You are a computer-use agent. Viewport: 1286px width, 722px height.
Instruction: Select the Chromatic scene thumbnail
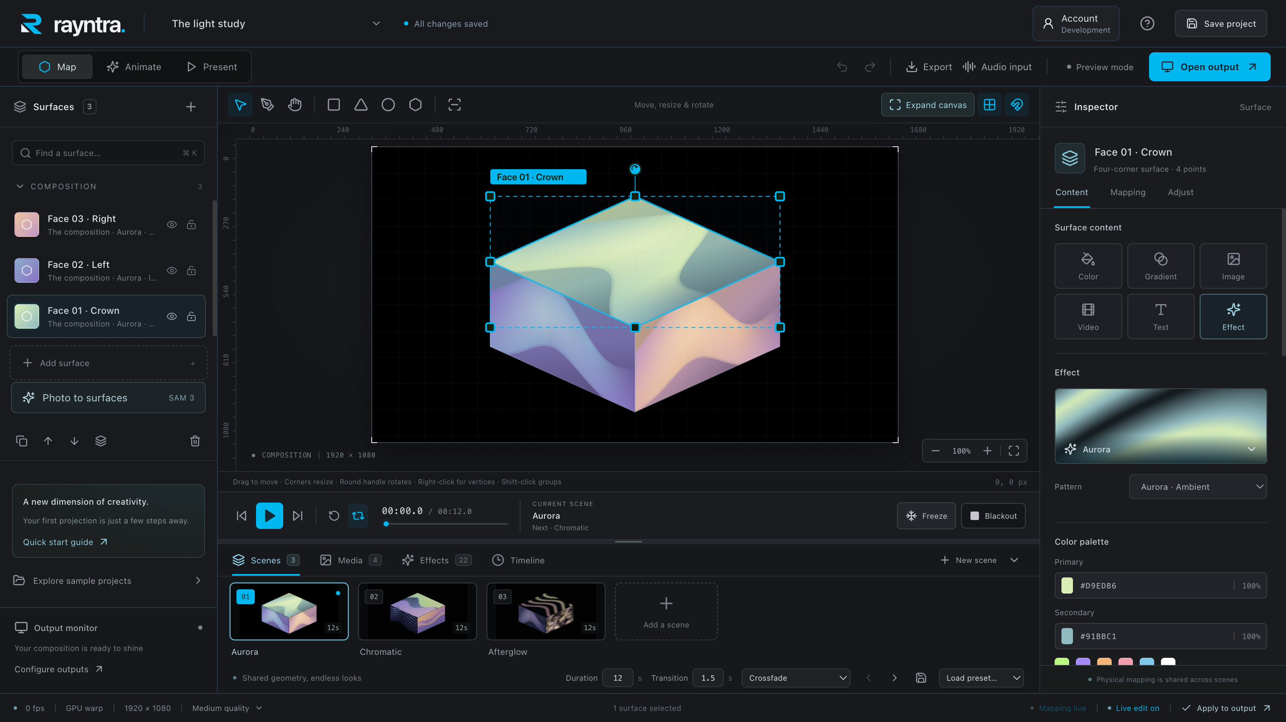417,611
